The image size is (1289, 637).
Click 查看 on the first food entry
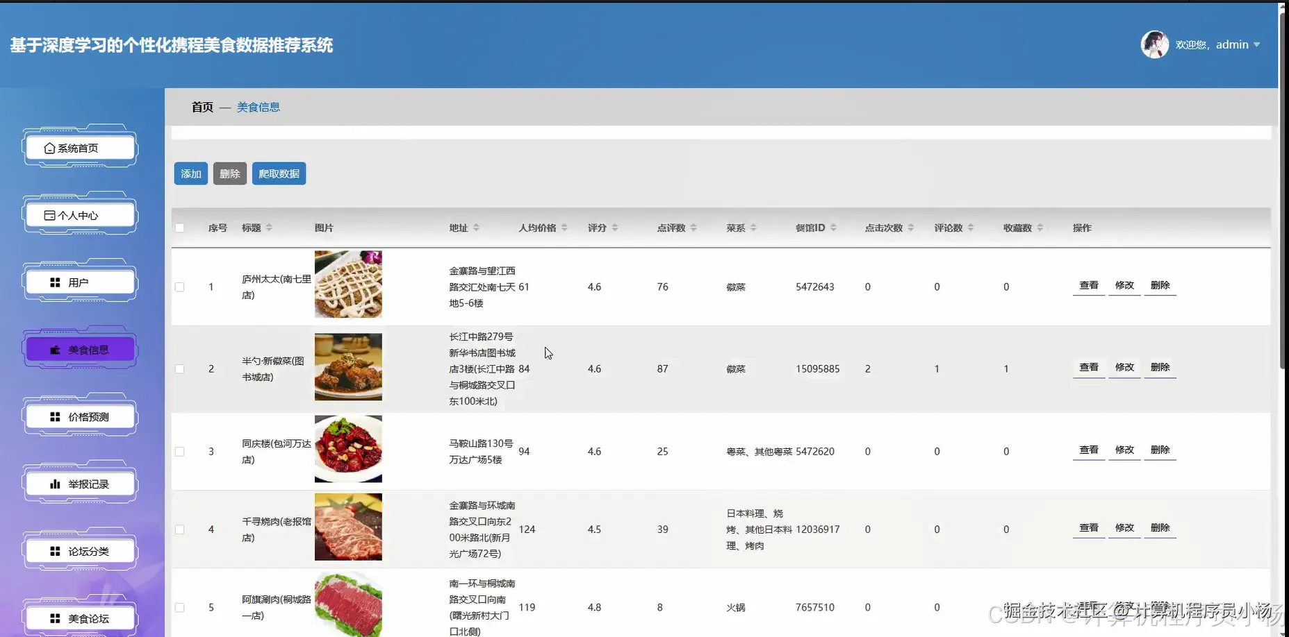[1088, 285]
